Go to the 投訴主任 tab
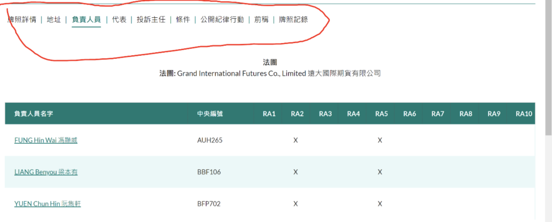 click(x=151, y=20)
